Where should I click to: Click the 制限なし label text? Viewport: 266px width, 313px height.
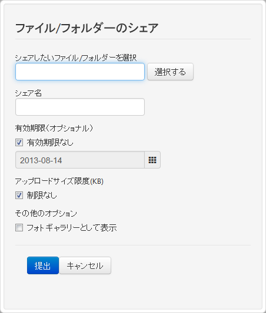pos(42,195)
